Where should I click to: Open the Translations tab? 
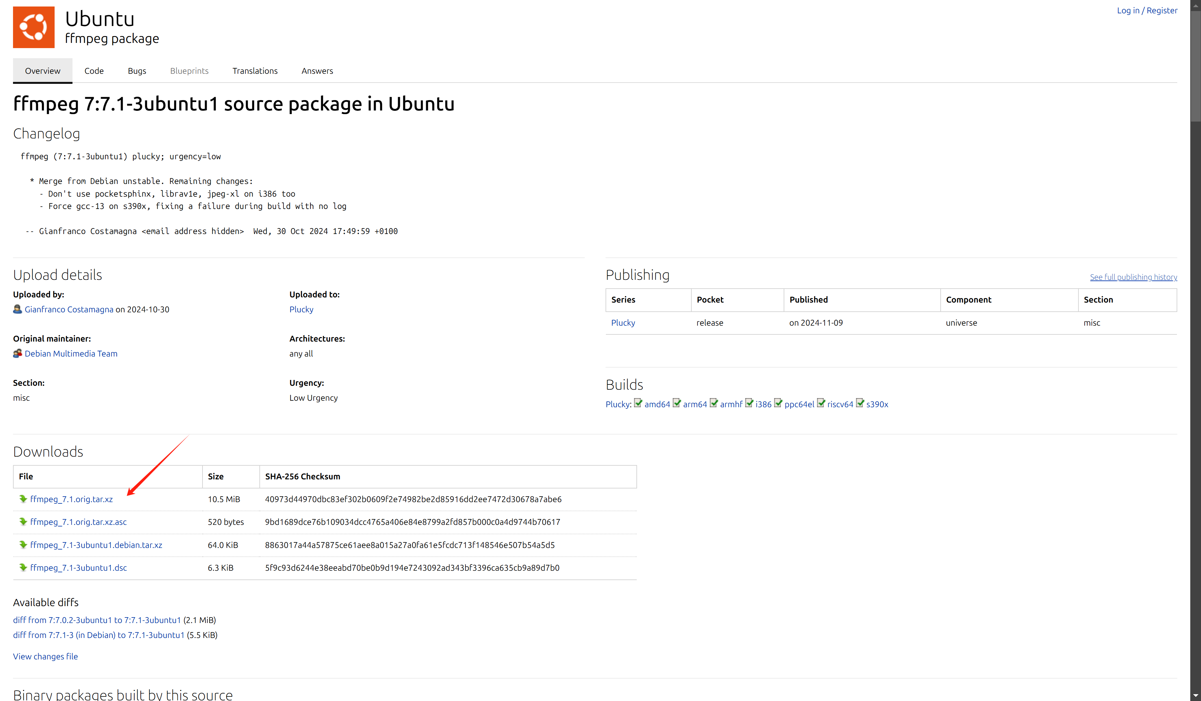click(255, 71)
